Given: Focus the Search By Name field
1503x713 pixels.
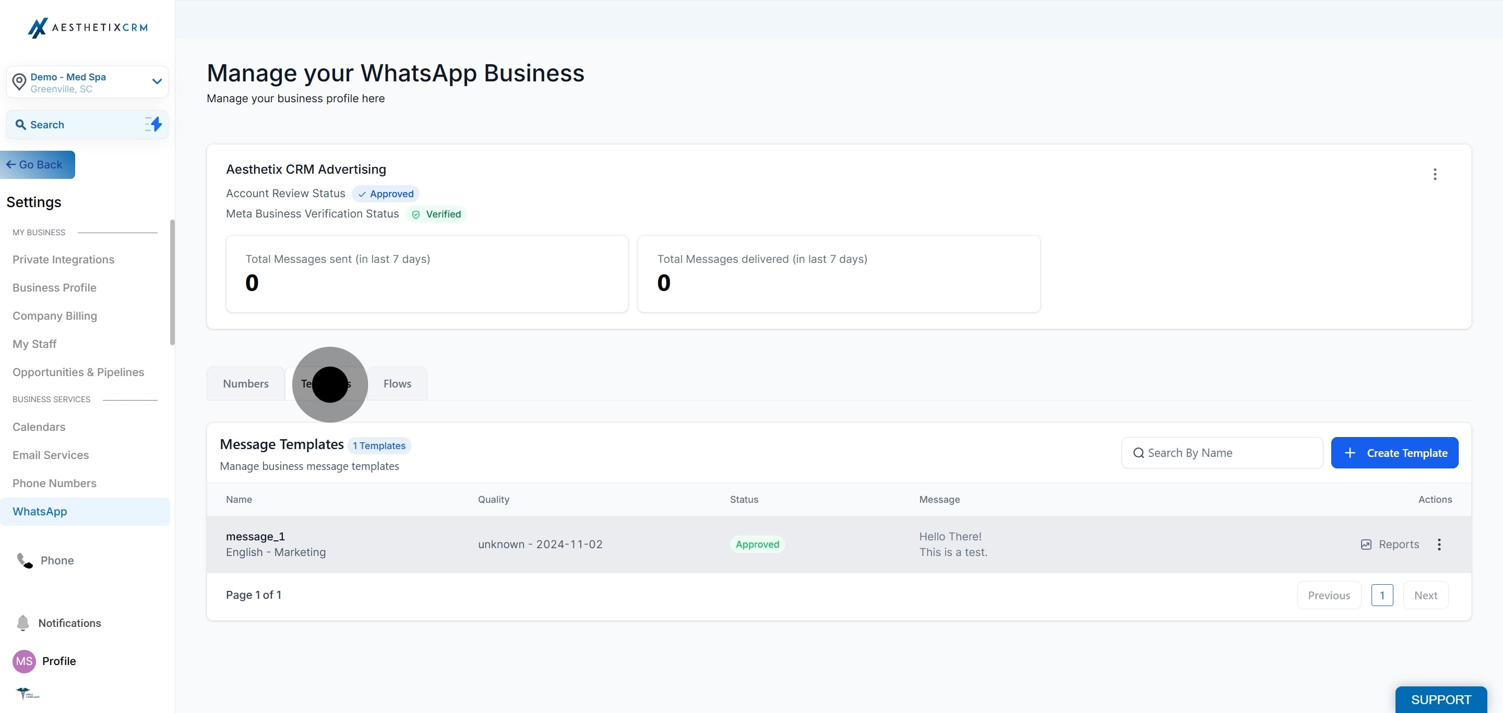Looking at the screenshot, I should [1222, 452].
